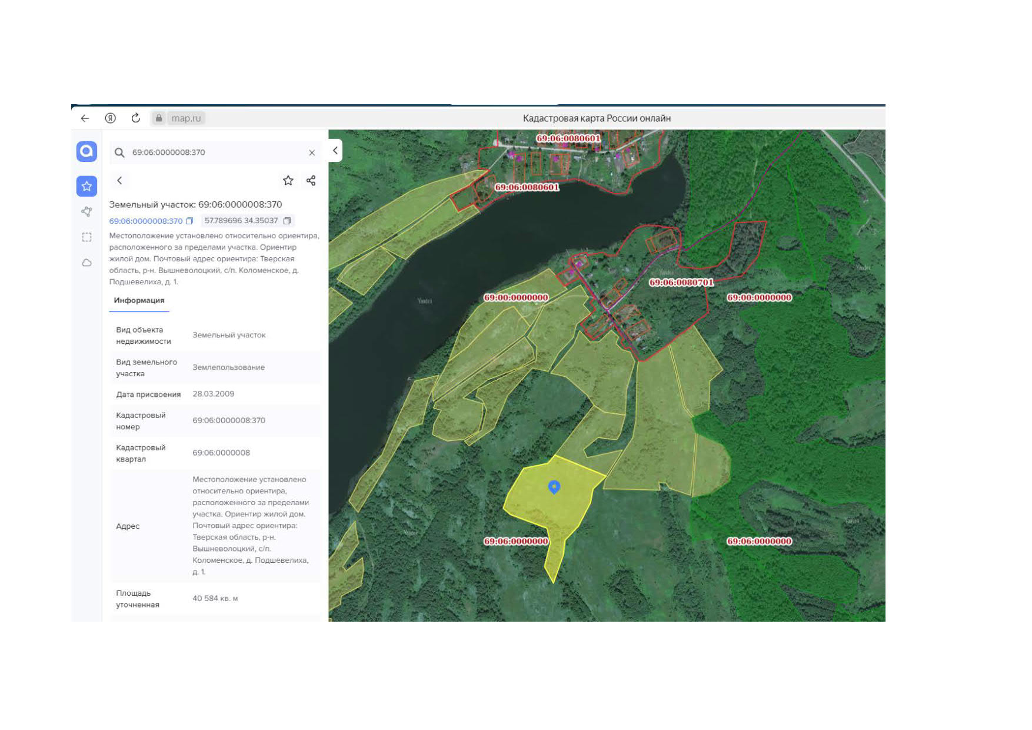
Task: Activate the area selection square tool
Action: pyautogui.click(x=86, y=237)
